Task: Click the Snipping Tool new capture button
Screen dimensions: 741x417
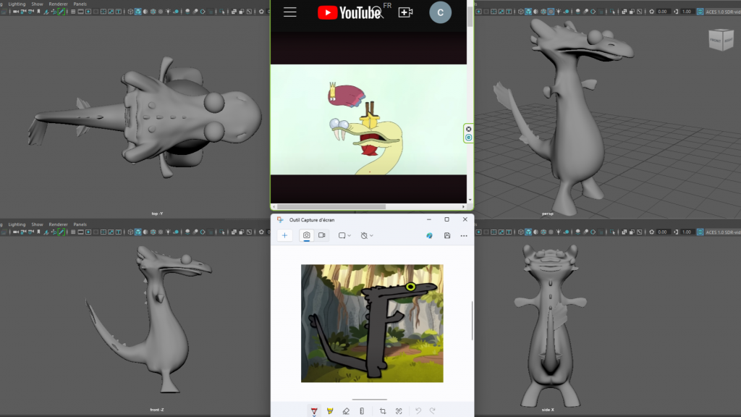Action: click(285, 235)
